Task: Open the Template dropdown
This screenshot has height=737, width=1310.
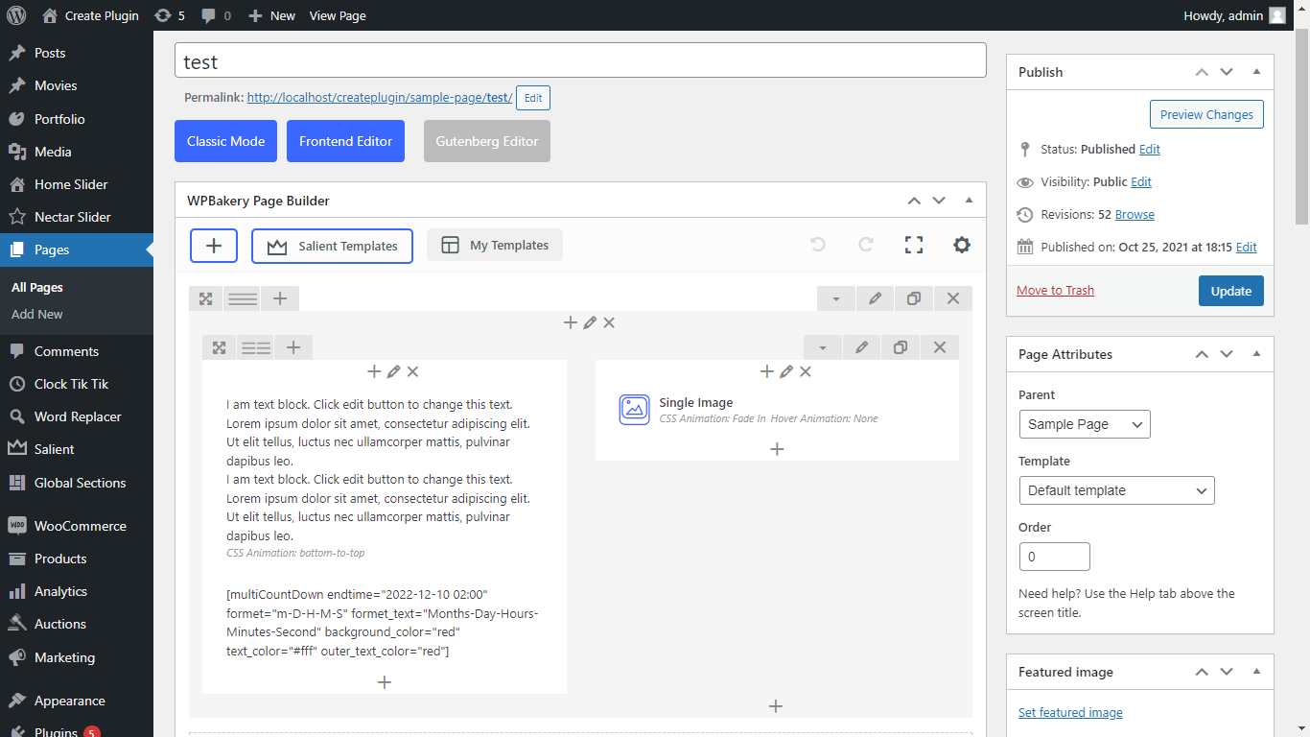Action: tap(1116, 490)
